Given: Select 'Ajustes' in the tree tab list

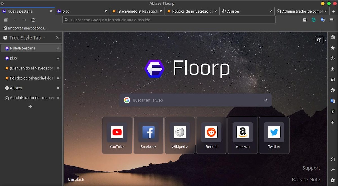Looking at the screenshot, I should point(31,88).
